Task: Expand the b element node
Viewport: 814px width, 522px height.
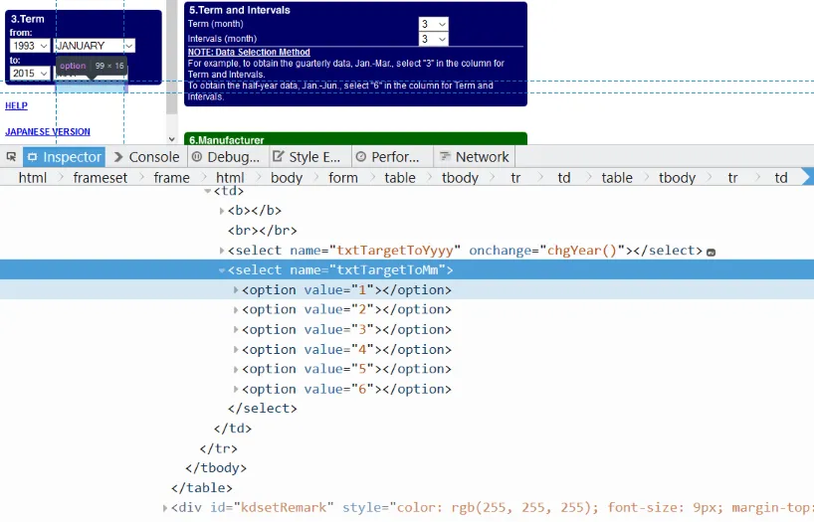Action: (x=222, y=211)
